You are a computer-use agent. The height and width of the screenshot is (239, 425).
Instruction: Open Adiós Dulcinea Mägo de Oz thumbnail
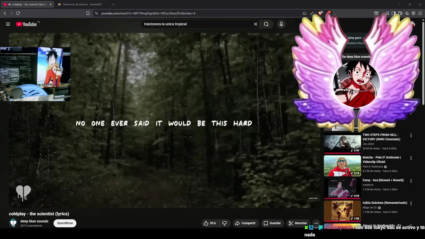click(x=342, y=211)
